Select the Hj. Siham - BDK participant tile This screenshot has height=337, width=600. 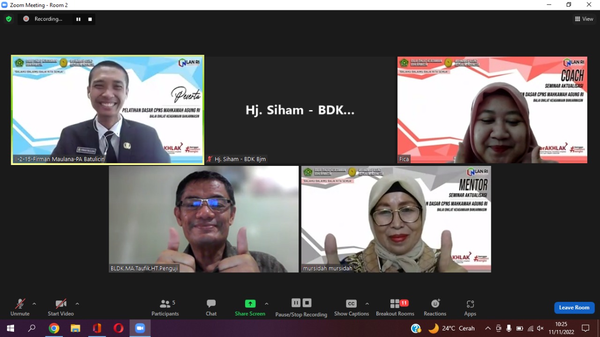point(300,110)
